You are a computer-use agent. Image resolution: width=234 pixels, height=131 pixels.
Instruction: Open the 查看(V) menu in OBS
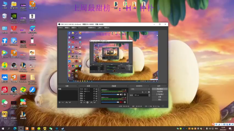point(74,28)
